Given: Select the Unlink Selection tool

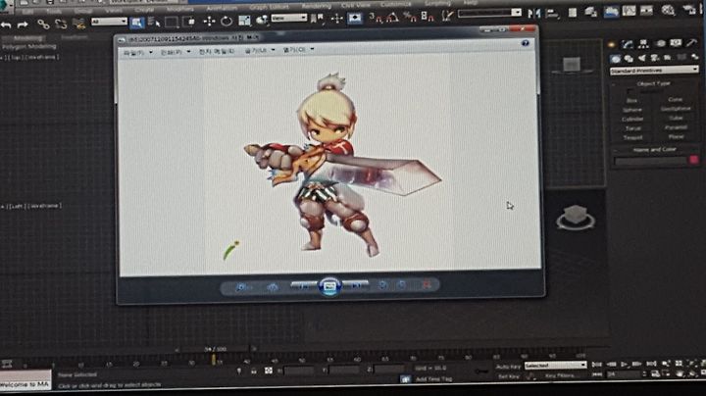Looking at the screenshot, I should [61, 24].
